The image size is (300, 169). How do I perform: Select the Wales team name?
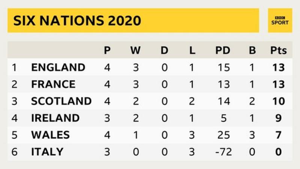coord(51,135)
